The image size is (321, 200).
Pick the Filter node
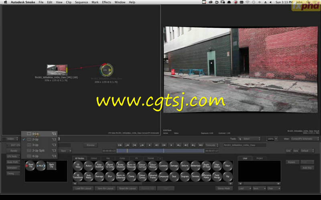(228, 166)
